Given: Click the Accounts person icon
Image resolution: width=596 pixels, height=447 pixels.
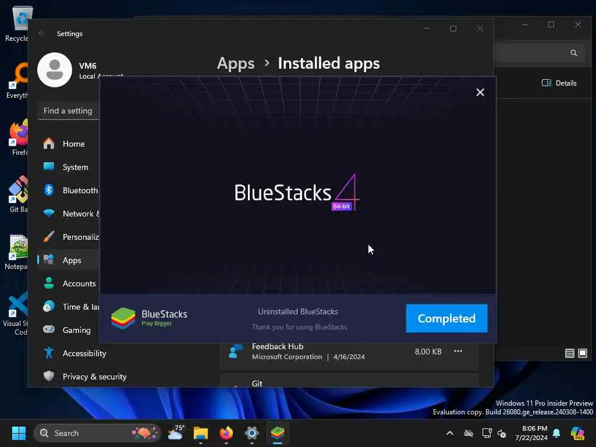Looking at the screenshot, I should (49, 283).
